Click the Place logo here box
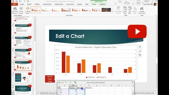169x95 pixels. [50, 79]
